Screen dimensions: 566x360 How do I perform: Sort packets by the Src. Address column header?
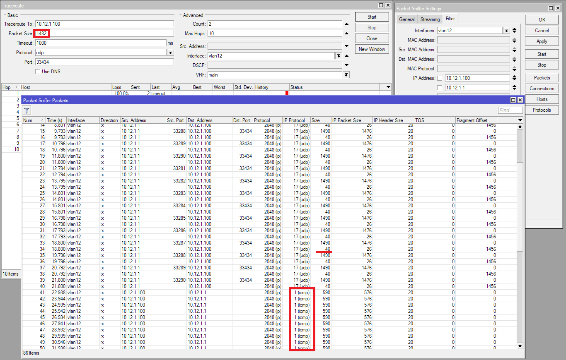[143, 120]
